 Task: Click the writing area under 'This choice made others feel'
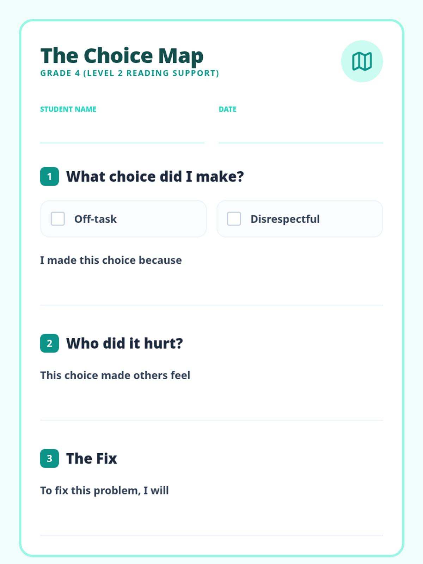[x=211, y=402]
